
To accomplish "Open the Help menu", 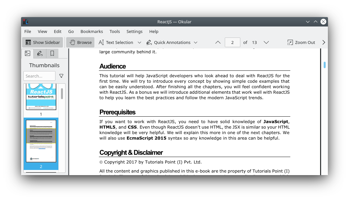I will (154, 31).
